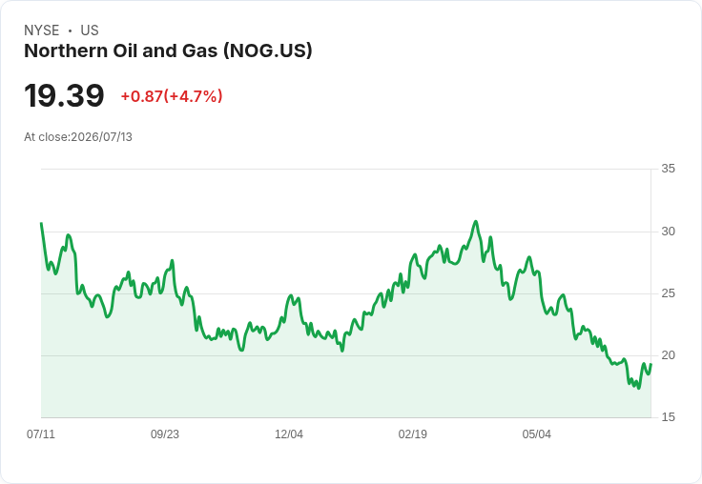The height and width of the screenshot is (484, 702).
Task: Click the 25 price axis label
Action: pos(668,293)
